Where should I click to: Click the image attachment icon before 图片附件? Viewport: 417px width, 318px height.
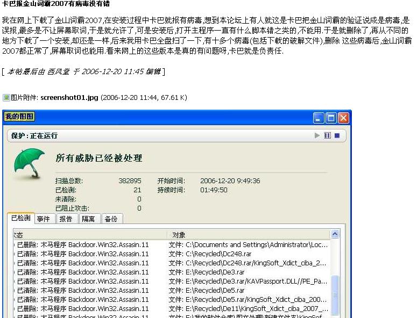point(6,98)
